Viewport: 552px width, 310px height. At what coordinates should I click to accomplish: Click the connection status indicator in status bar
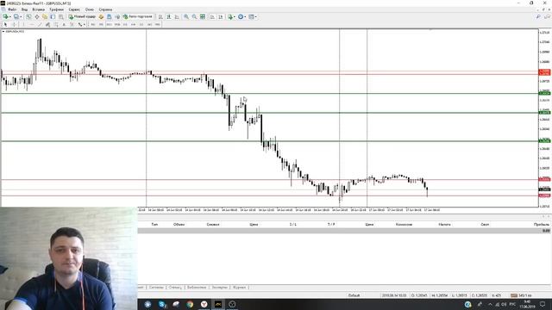point(521,295)
